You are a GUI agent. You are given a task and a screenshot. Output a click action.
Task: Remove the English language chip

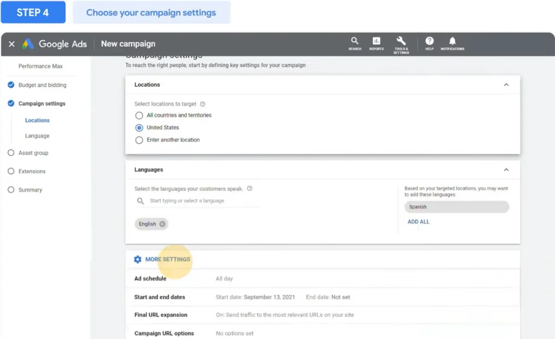tap(162, 224)
